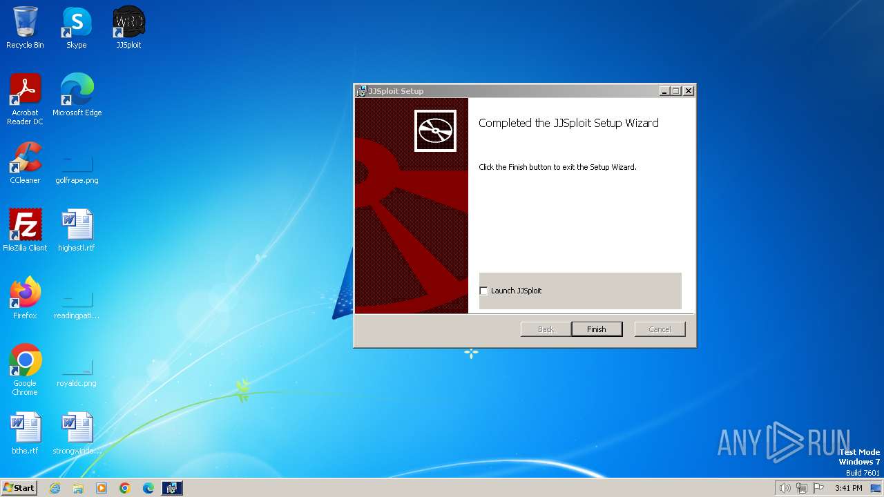This screenshot has width=884, height=497.
Task: Select the Google Chrome desktop shortcut
Action: pyautogui.click(x=25, y=370)
